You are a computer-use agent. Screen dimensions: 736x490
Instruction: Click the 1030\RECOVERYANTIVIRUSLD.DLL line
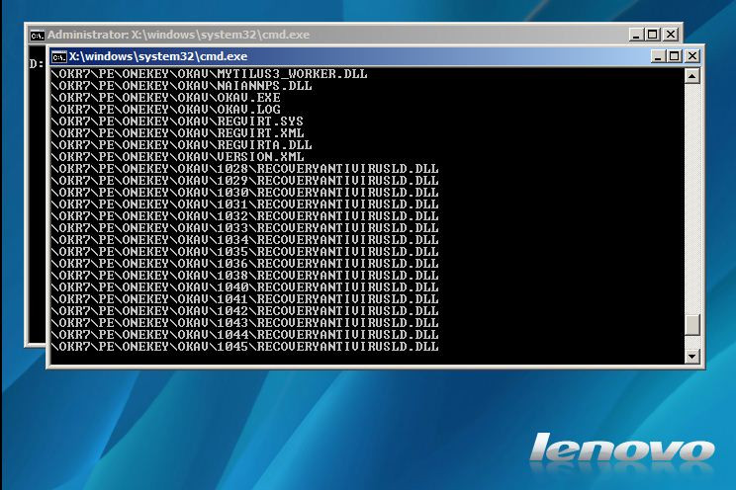click(x=245, y=193)
